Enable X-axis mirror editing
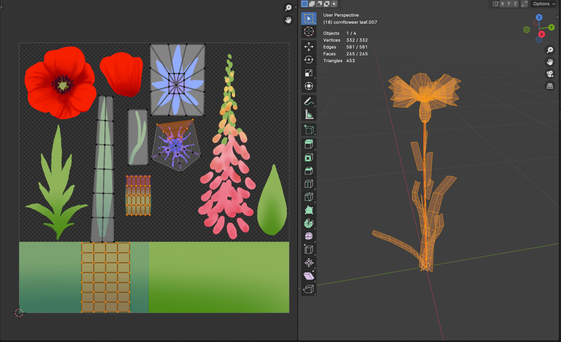The width and height of the screenshot is (561, 342). point(502,4)
